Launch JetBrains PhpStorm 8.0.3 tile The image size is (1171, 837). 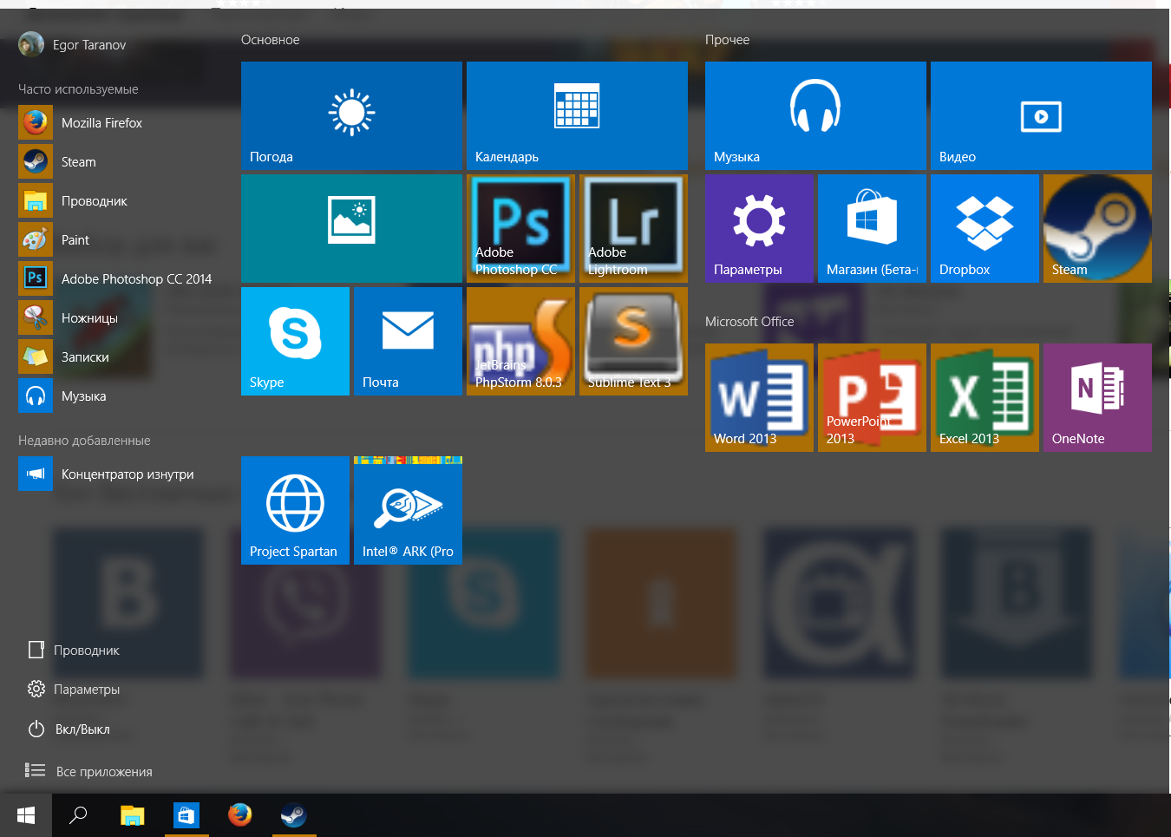tap(520, 341)
